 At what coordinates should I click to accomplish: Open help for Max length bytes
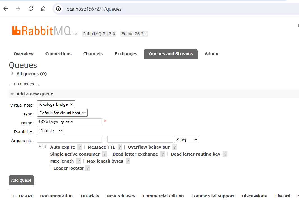click(x=128, y=161)
